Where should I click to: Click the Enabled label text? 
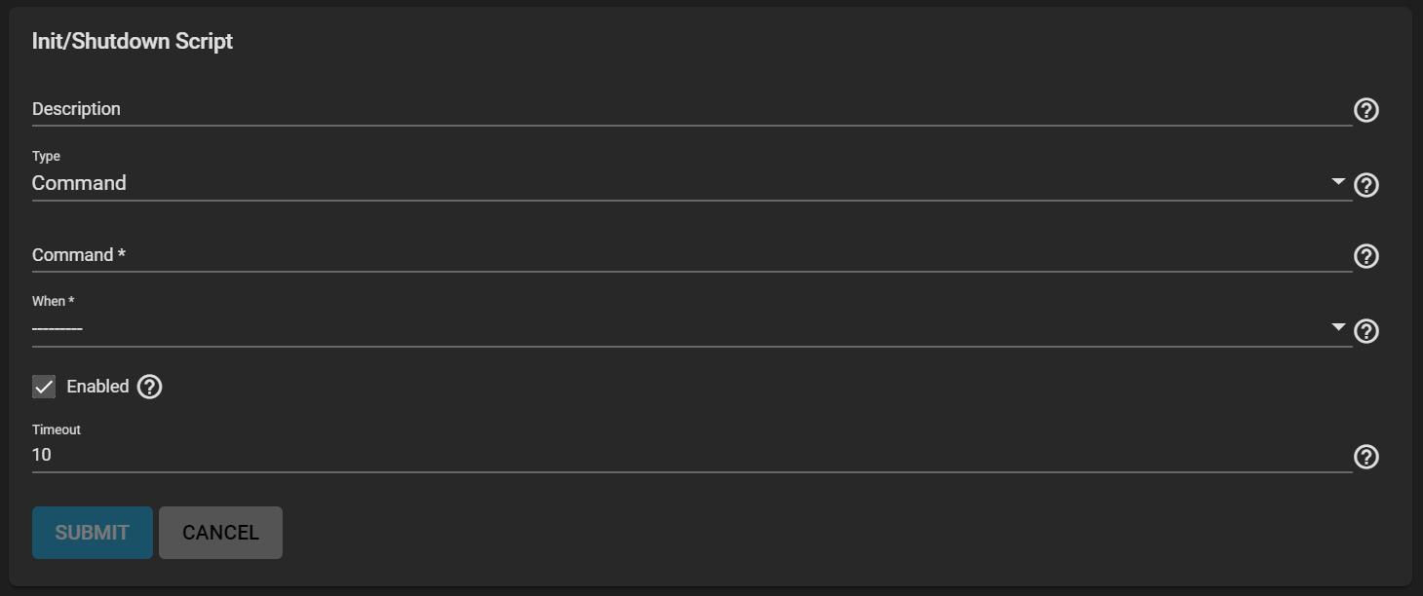97,387
